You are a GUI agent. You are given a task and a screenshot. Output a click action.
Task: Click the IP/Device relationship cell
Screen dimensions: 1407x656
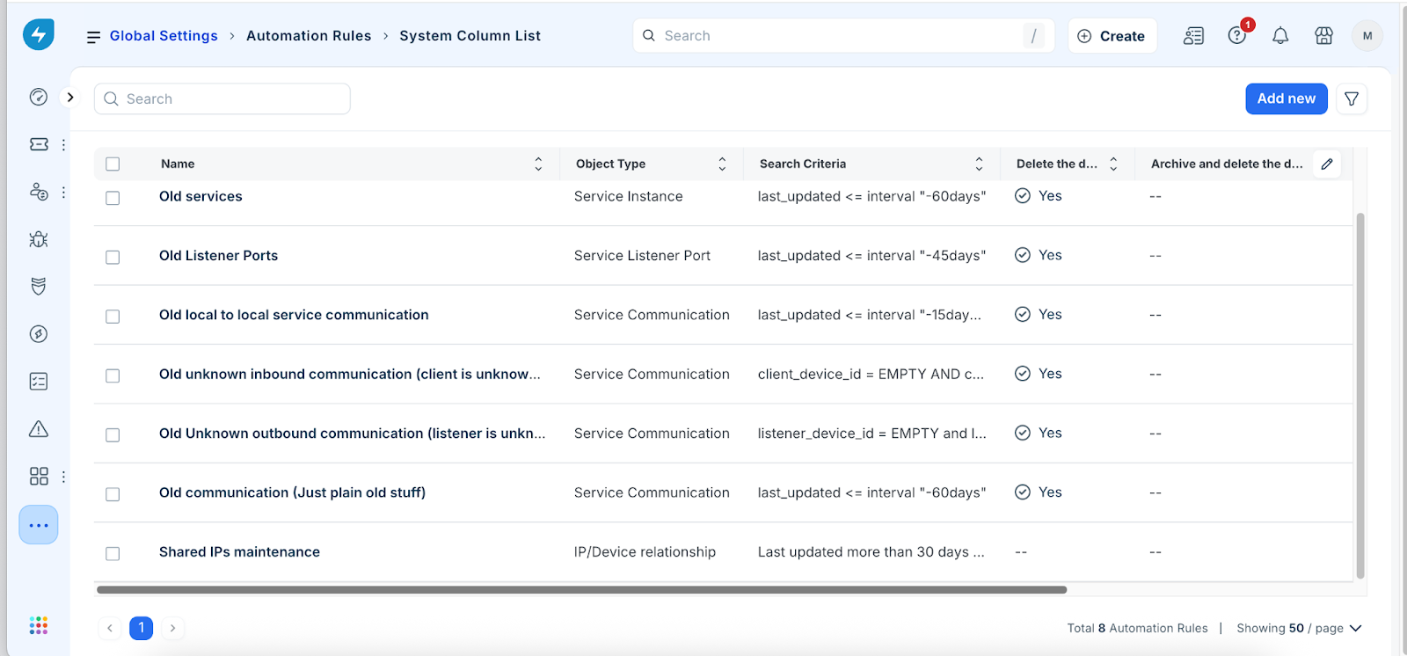point(645,551)
